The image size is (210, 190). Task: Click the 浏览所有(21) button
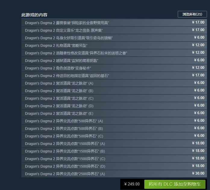[192, 14]
